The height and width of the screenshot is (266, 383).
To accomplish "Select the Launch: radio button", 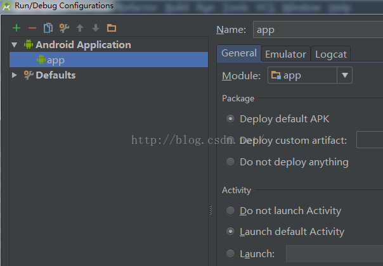I will [230, 254].
